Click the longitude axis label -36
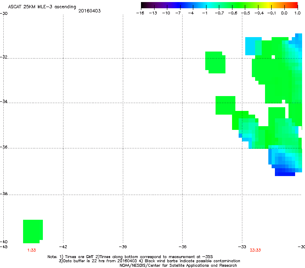Viewport: 305px width, 268px height. (183, 247)
